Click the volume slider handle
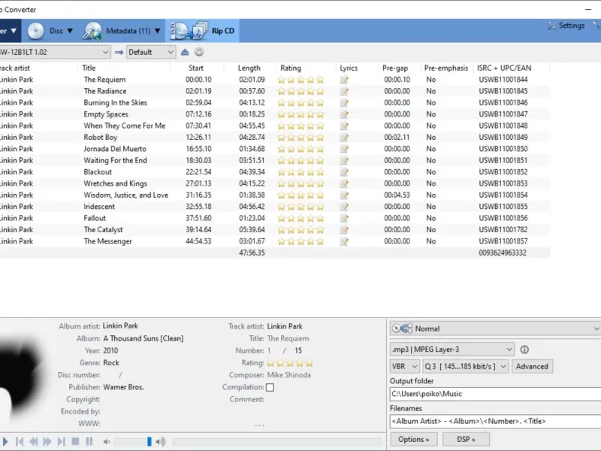Image resolution: width=601 pixels, height=451 pixels. (x=149, y=442)
